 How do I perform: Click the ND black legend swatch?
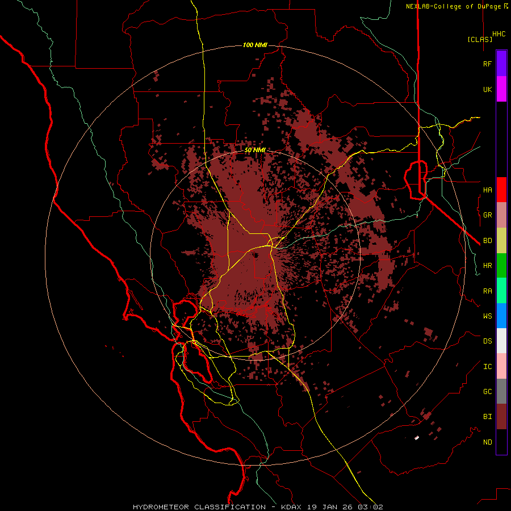pyautogui.click(x=501, y=442)
